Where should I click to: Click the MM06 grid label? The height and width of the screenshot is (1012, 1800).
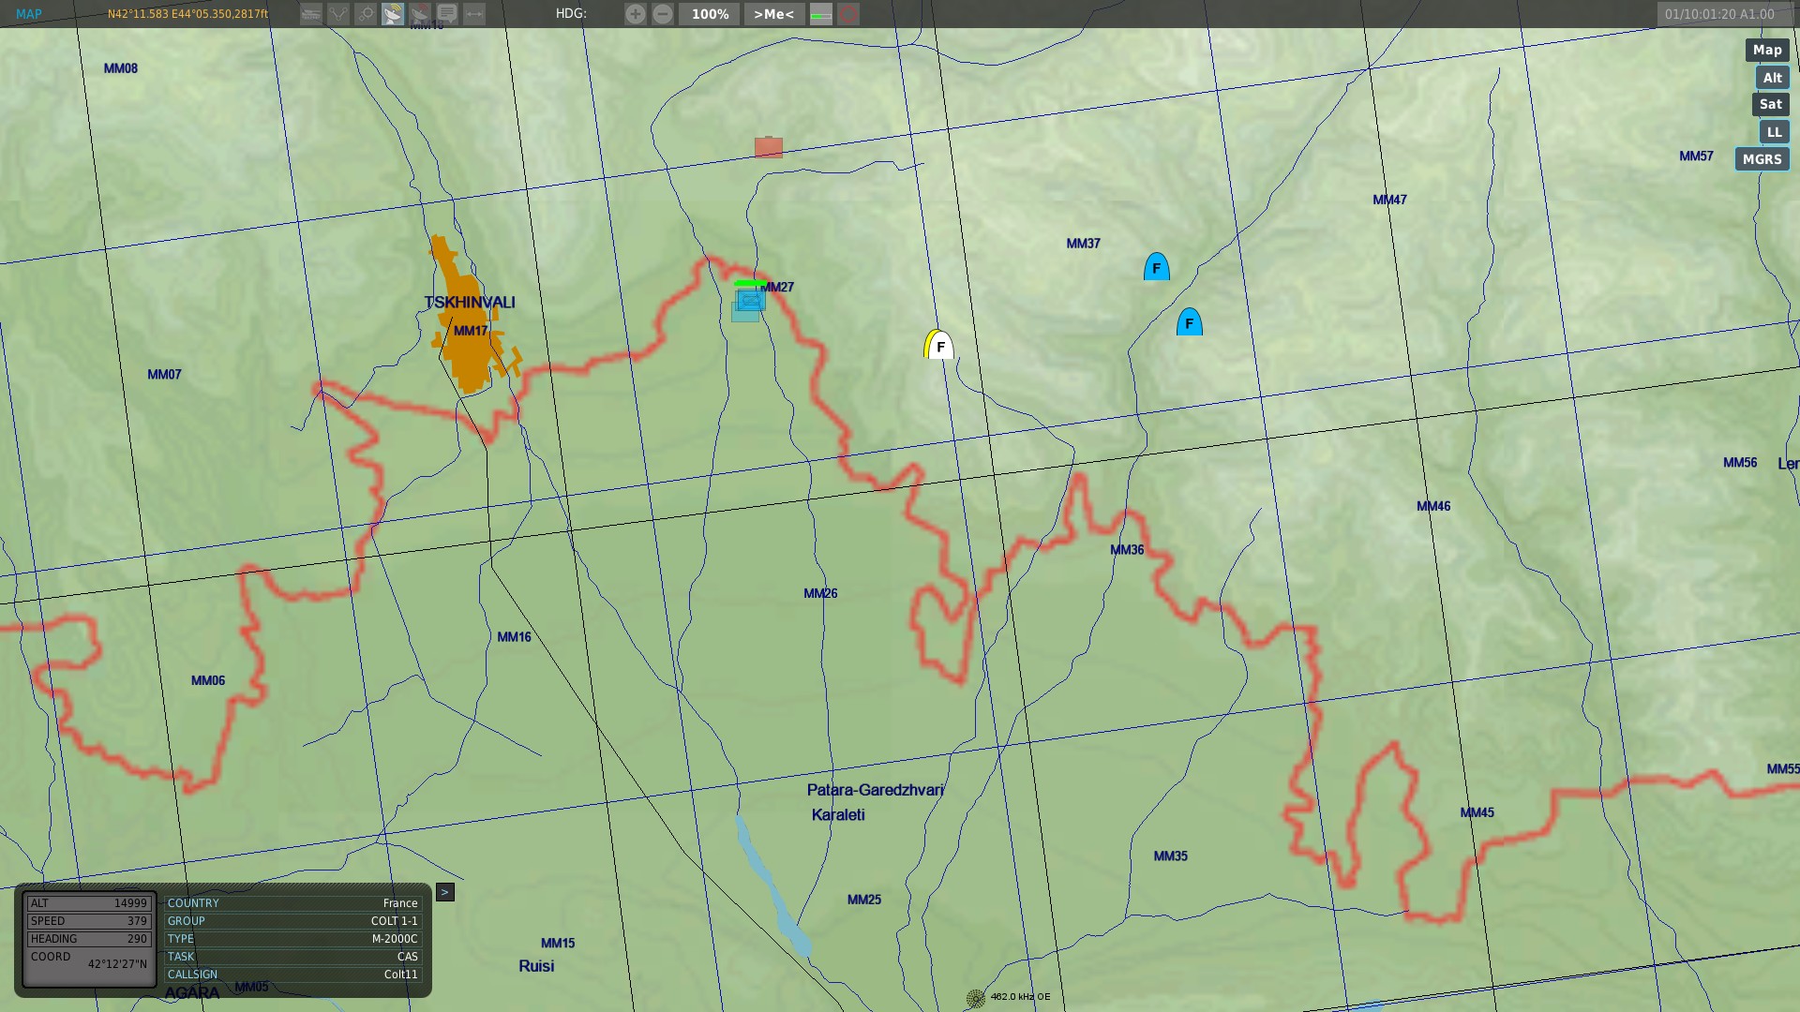[x=208, y=680]
